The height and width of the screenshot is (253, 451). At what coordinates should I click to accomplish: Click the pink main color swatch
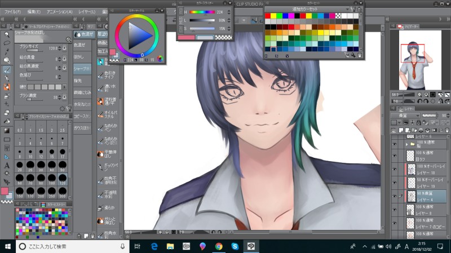point(5,190)
